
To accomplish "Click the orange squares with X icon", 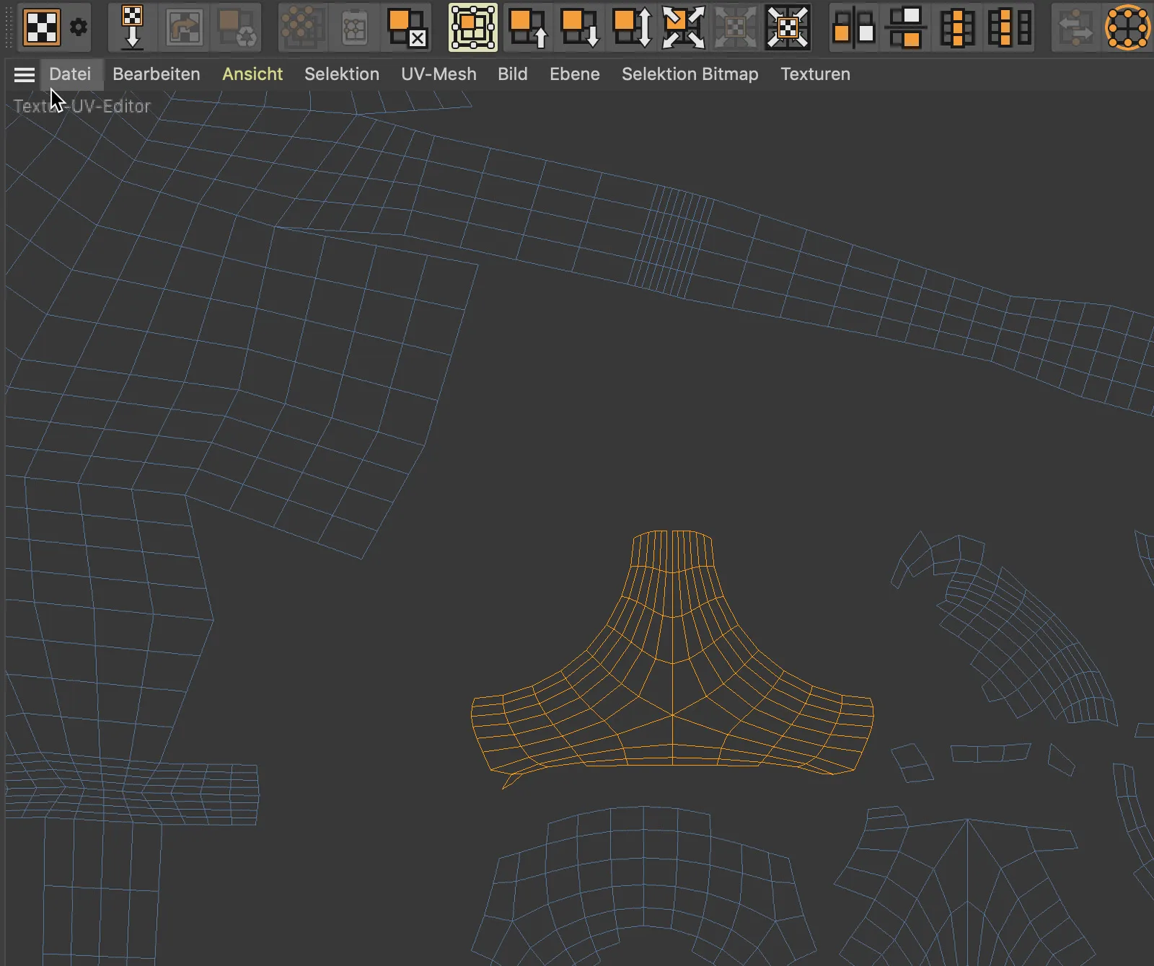I will coord(407,27).
